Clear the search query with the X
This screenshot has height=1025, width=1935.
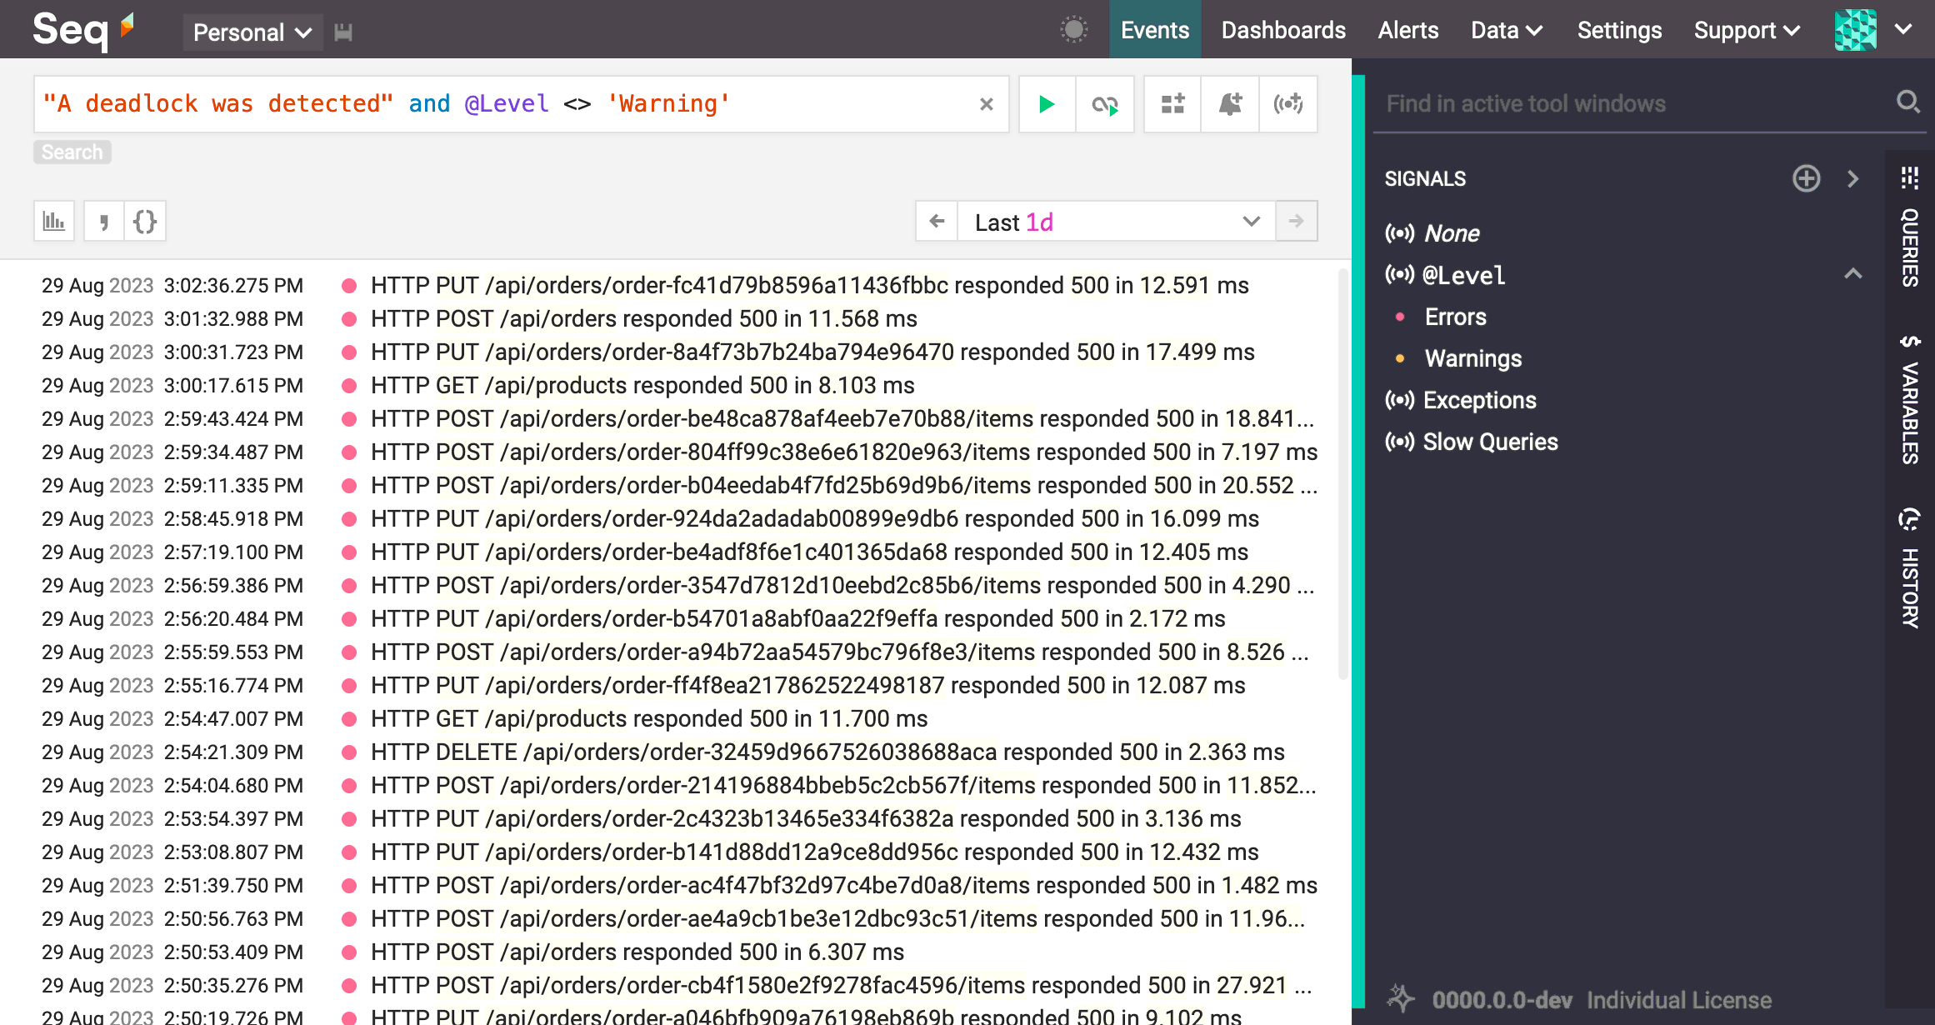(987, 104)
